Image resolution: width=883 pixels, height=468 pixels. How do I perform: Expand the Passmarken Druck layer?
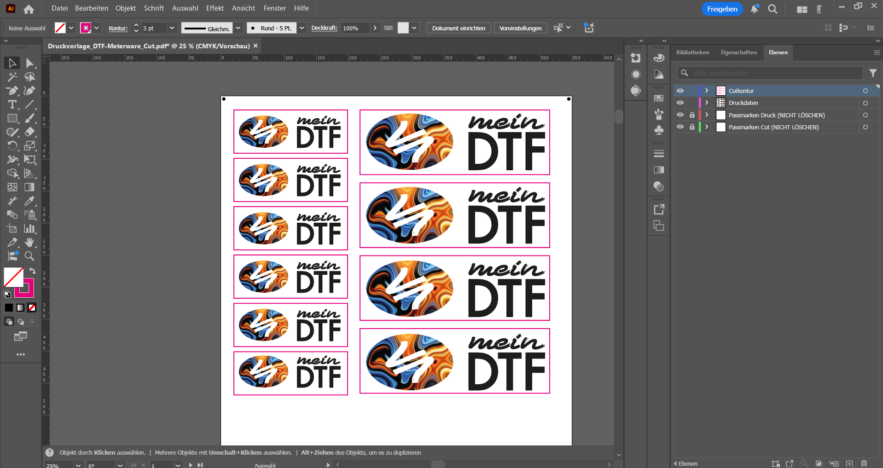[707, 115]
